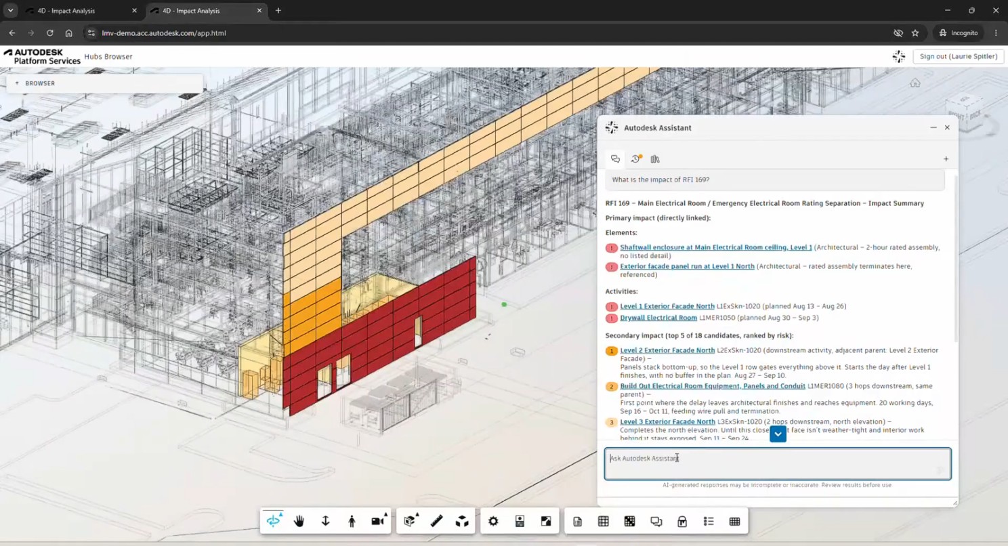Open the Camera interactions tool

378,521
